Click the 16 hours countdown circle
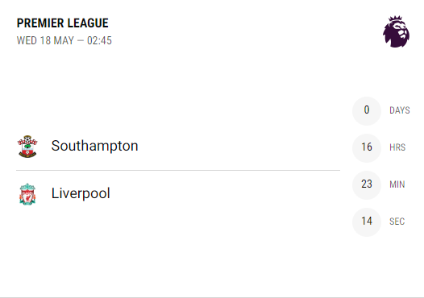The image size is (424, 298). (x=367, y=147)
